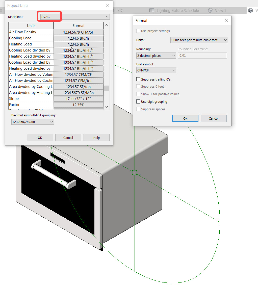Click Cooling Load format 1234.6 Btu/h
258x285 pixels.
[79, 38]
